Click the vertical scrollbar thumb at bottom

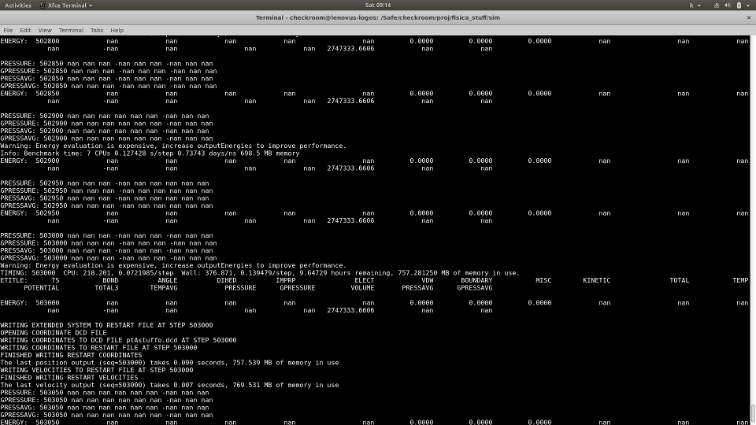point(753,414)
